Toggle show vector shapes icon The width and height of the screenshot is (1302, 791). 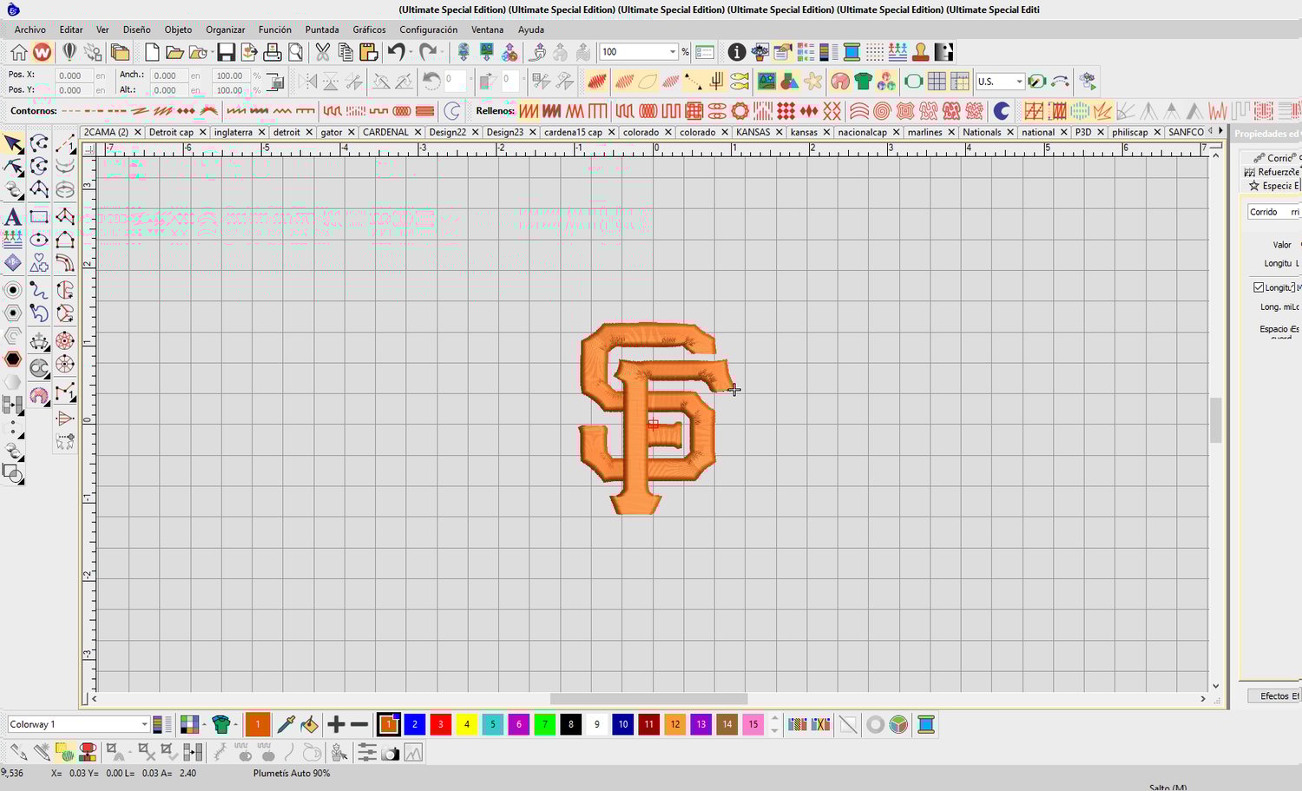790,82
